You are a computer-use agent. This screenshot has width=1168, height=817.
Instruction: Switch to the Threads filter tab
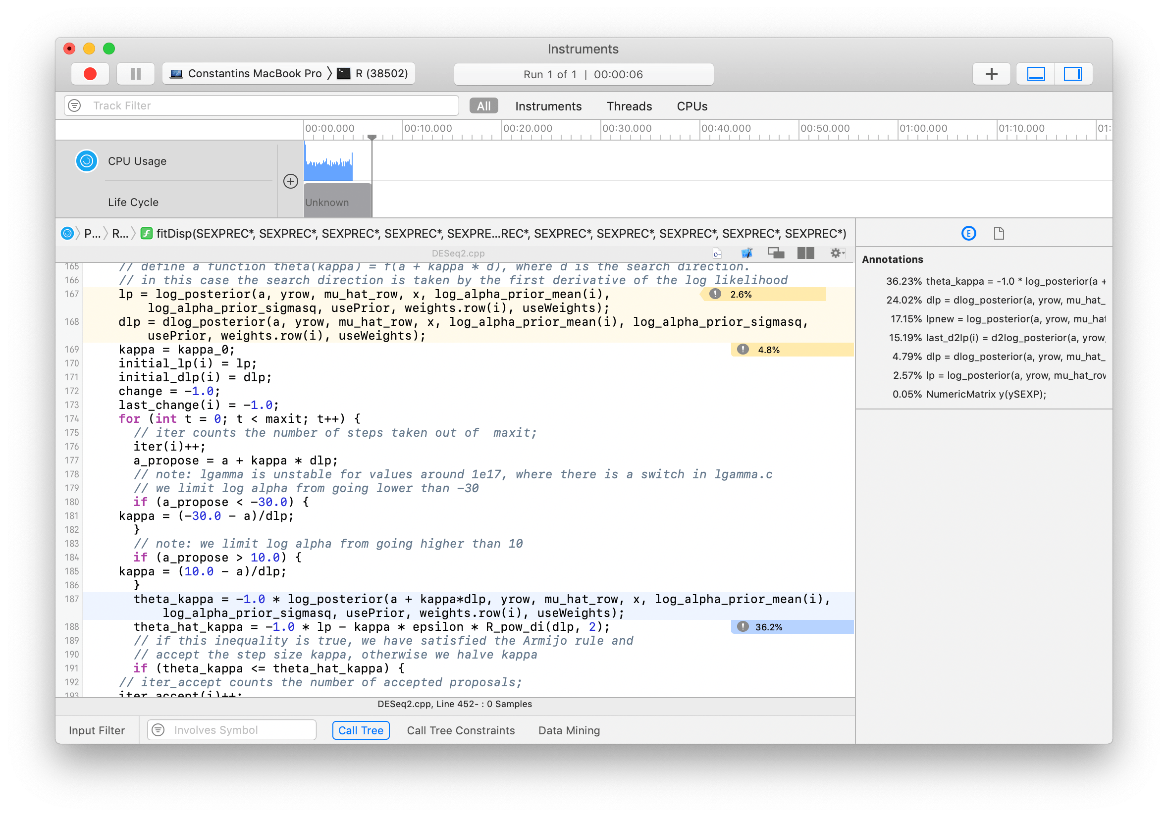[629, 106]
